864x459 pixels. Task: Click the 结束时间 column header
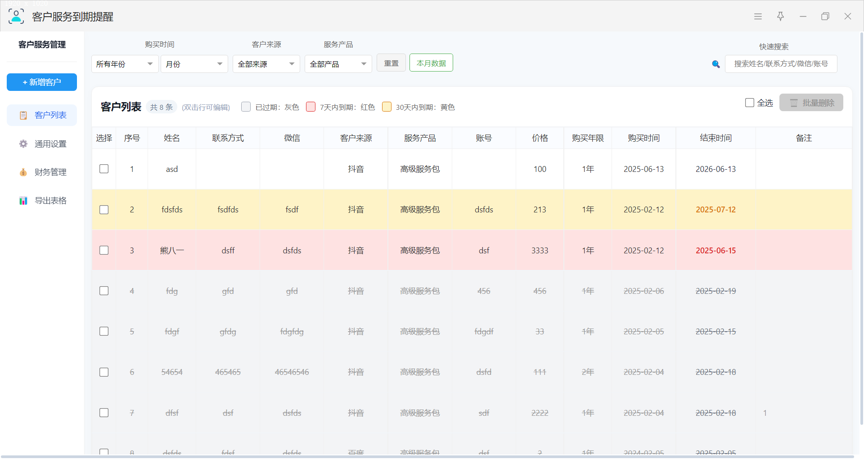point(715,138)
